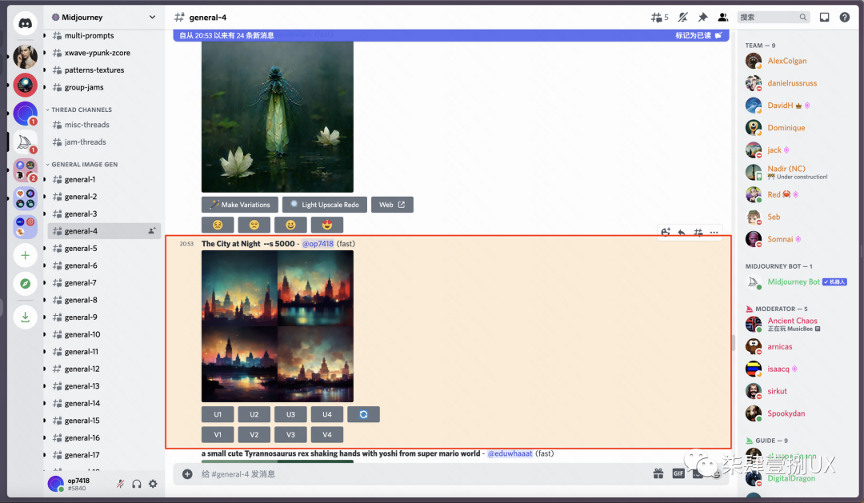Image resolution: width=864 pixels, height=503 pixels.
Task: Click Make Variations button
Action: click(x=240, y=205)
